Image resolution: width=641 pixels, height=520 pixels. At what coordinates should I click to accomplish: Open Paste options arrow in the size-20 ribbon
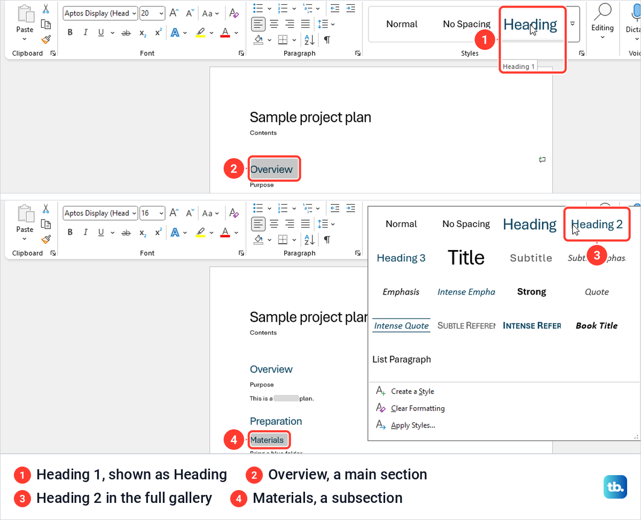[25, 39]
